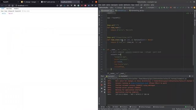Click the Run panel rerun icon
The width and height of the screenshot is (196, 110).
[102, 79]
